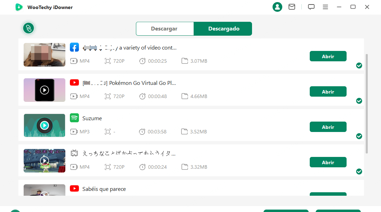Switch to the Descargar tab
381x212 pixels.
click(165, 29)
